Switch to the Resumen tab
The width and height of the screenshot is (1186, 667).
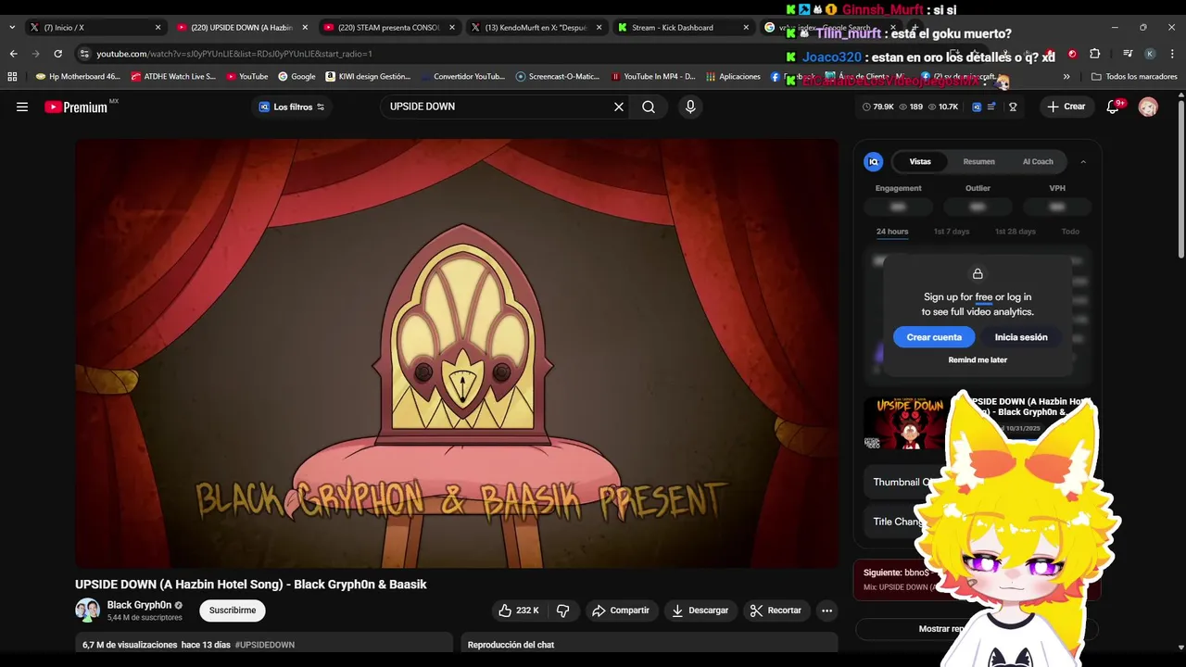(x=978, y=161)
